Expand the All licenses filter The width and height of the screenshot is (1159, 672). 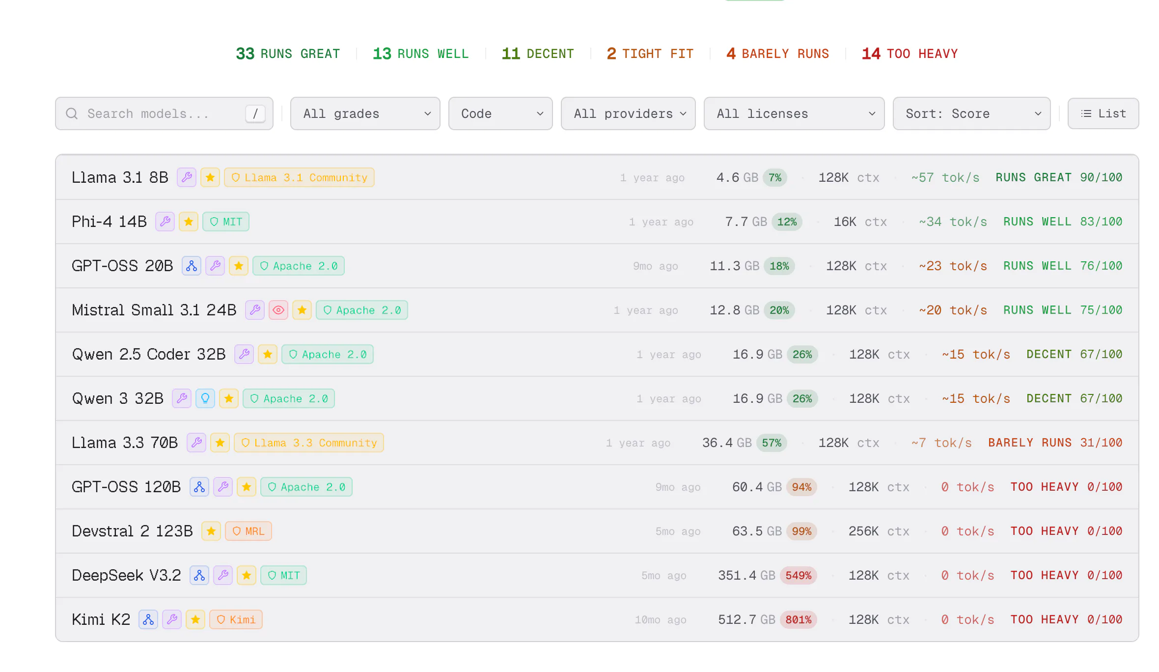pyautogui.click(x=794, y=113)
